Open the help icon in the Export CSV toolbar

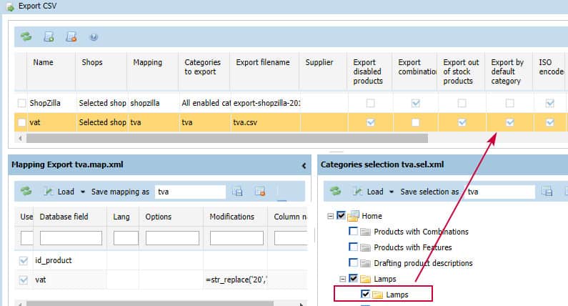click(94, 36)
